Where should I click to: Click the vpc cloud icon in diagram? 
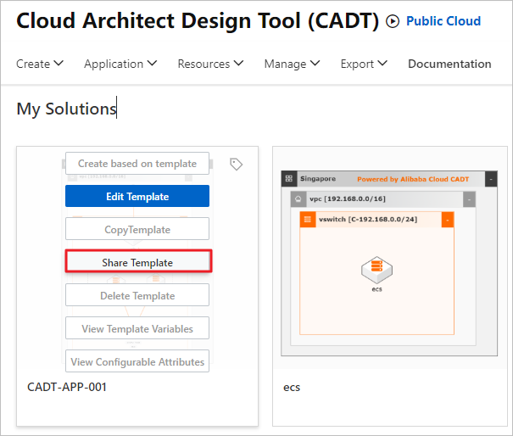coord(298,199)
